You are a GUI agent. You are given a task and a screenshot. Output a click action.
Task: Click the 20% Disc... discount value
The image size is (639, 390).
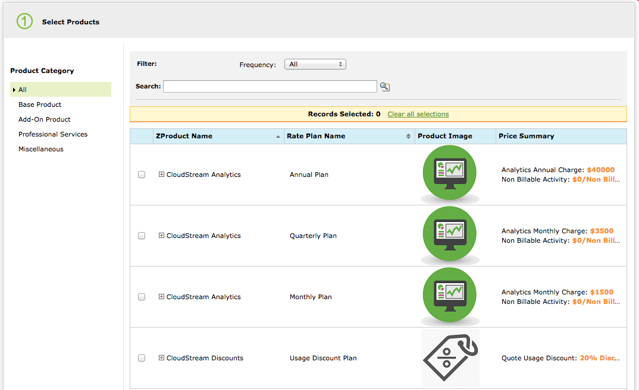pyautogui.click(x=600, y=358)
